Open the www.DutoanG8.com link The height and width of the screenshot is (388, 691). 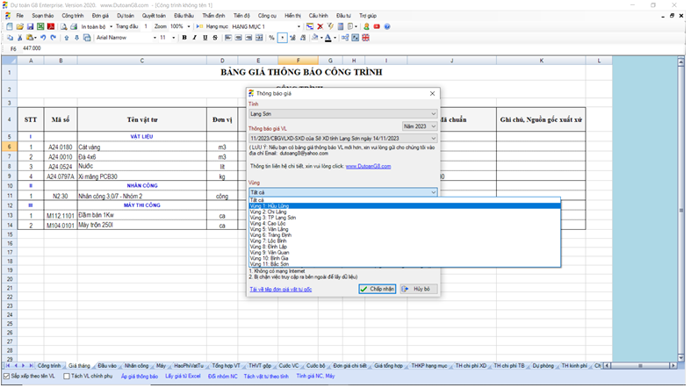[368, 167]
